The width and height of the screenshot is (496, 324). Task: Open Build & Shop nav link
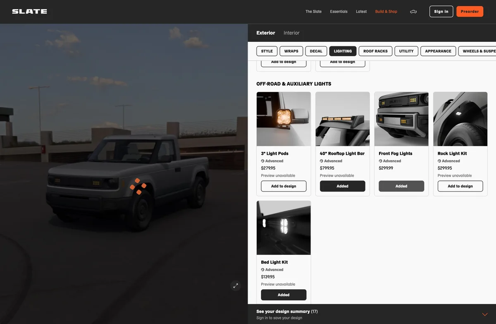coord(386,12)
